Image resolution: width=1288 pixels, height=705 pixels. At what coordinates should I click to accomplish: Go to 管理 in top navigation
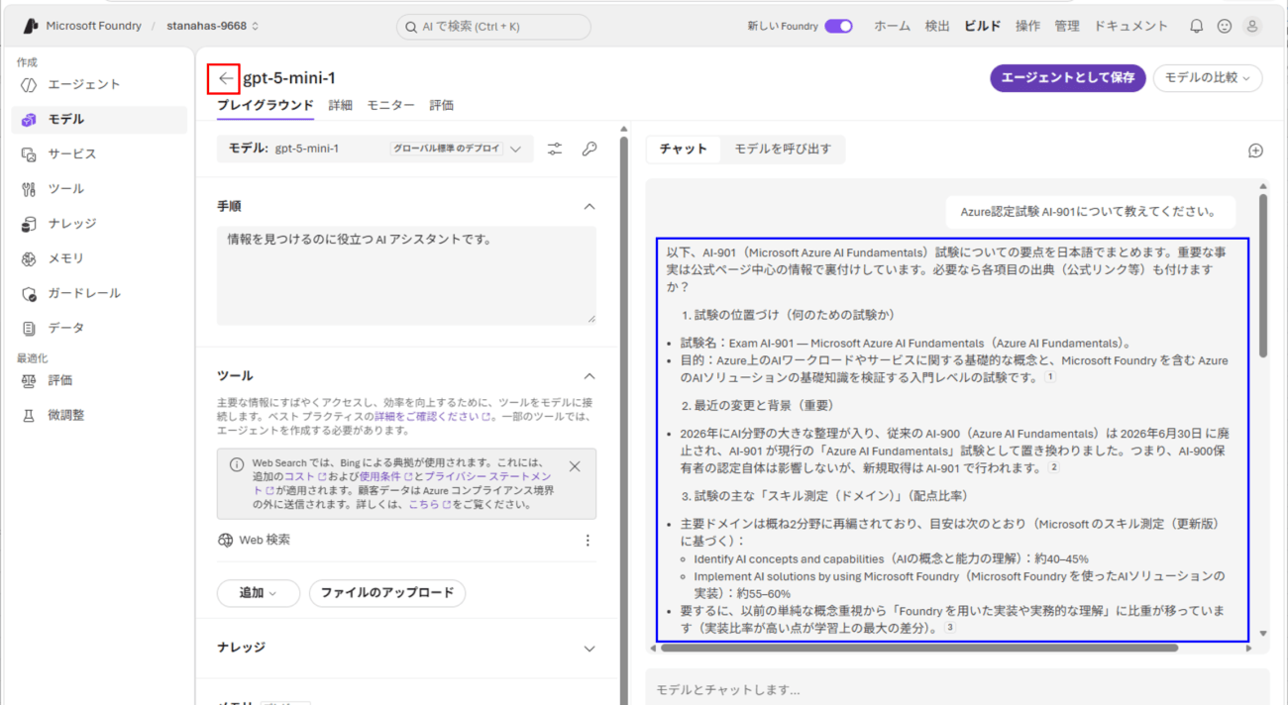(1067, 26)
